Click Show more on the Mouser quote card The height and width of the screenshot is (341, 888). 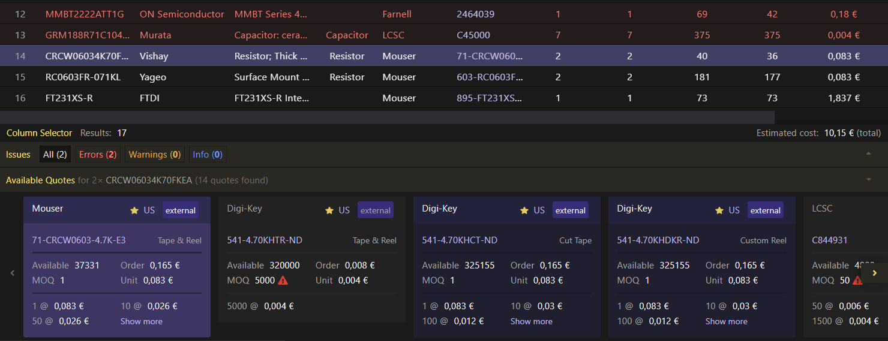coord(141,321)
